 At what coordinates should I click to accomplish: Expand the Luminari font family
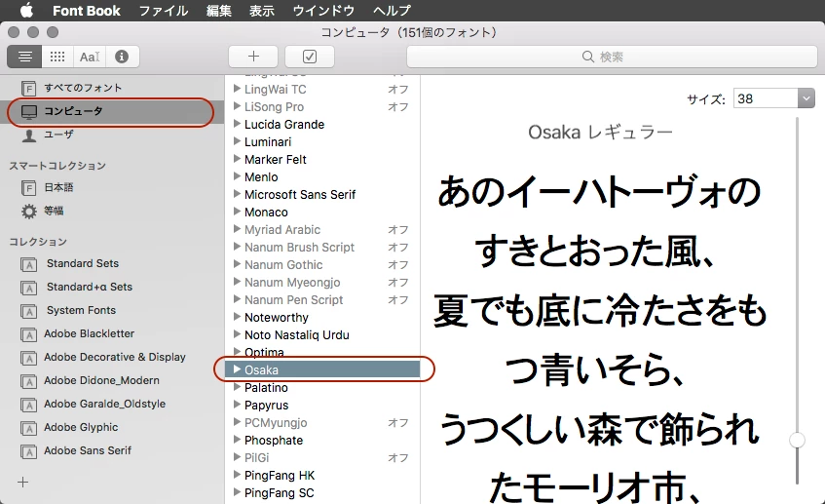(x=237, y=141)
